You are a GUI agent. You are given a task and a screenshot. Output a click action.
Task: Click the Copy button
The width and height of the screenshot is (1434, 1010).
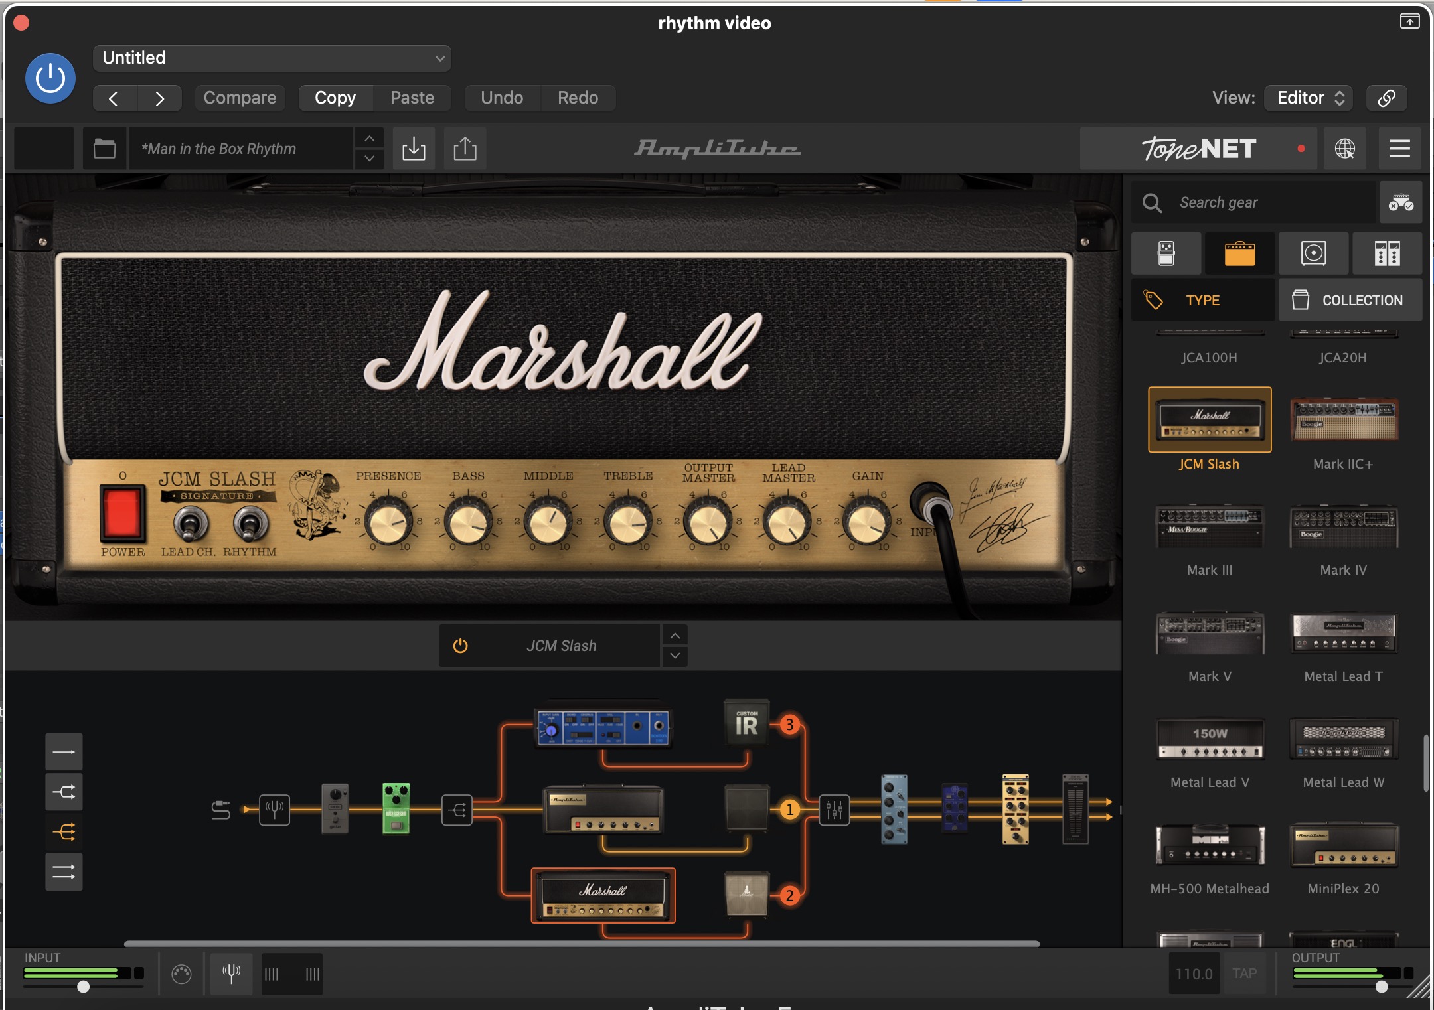click(x=335, y=98)
